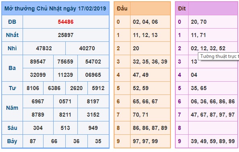Select the Sáu prize row label
The height and width of the screenshot is (152, 239).
pos(12,128)
